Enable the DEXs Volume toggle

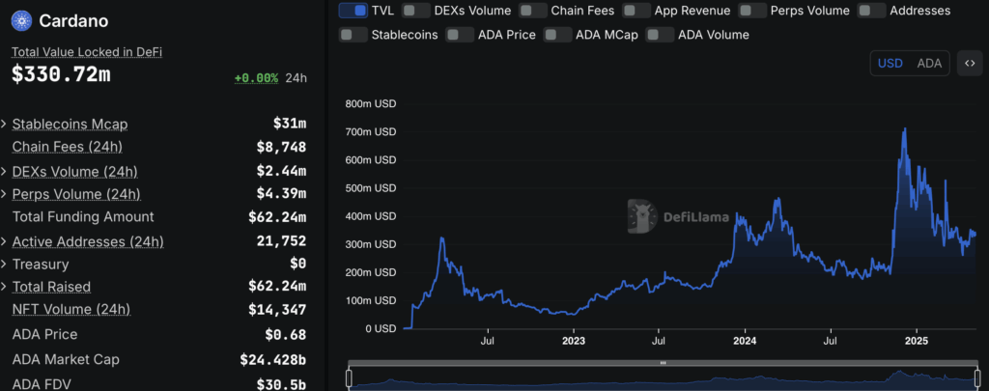coord(416,10)
